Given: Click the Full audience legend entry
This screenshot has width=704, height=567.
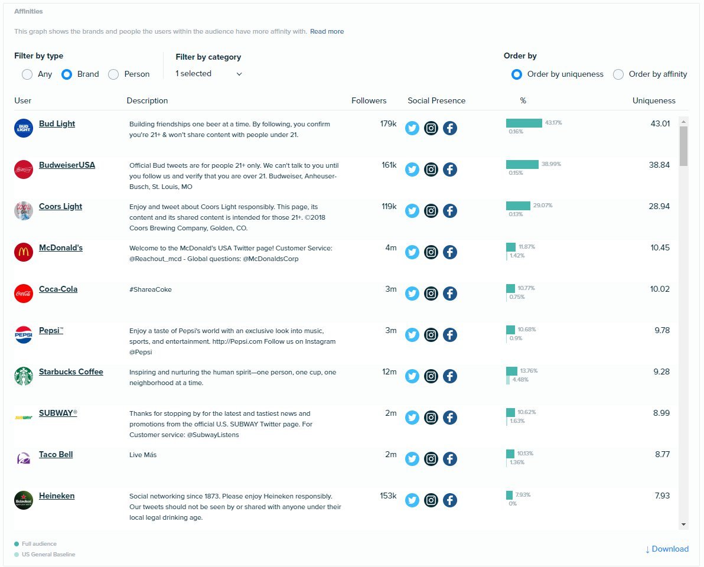Looking at the screenshot, I should coord(35,543).
